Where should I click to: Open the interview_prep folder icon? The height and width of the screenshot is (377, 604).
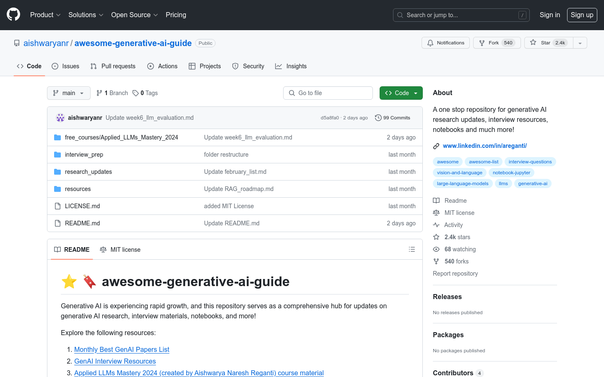(x=57, y=155)
